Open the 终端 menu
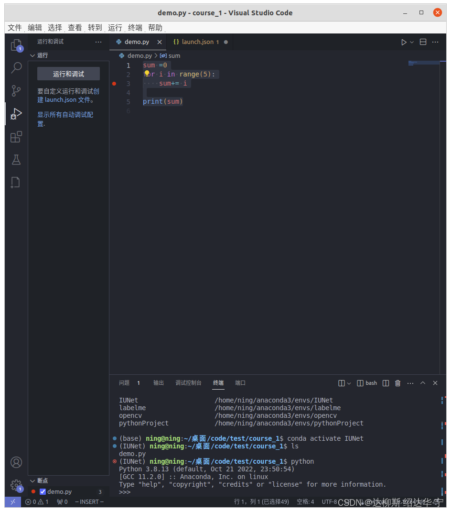Screen dimensions: 451x512 click(x=134, y=27)
